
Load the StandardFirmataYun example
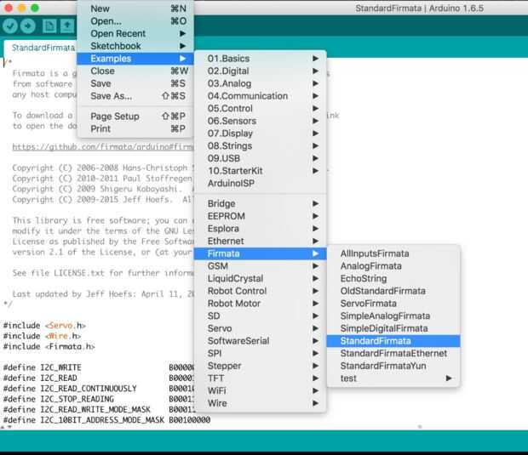tap(393, 366)
